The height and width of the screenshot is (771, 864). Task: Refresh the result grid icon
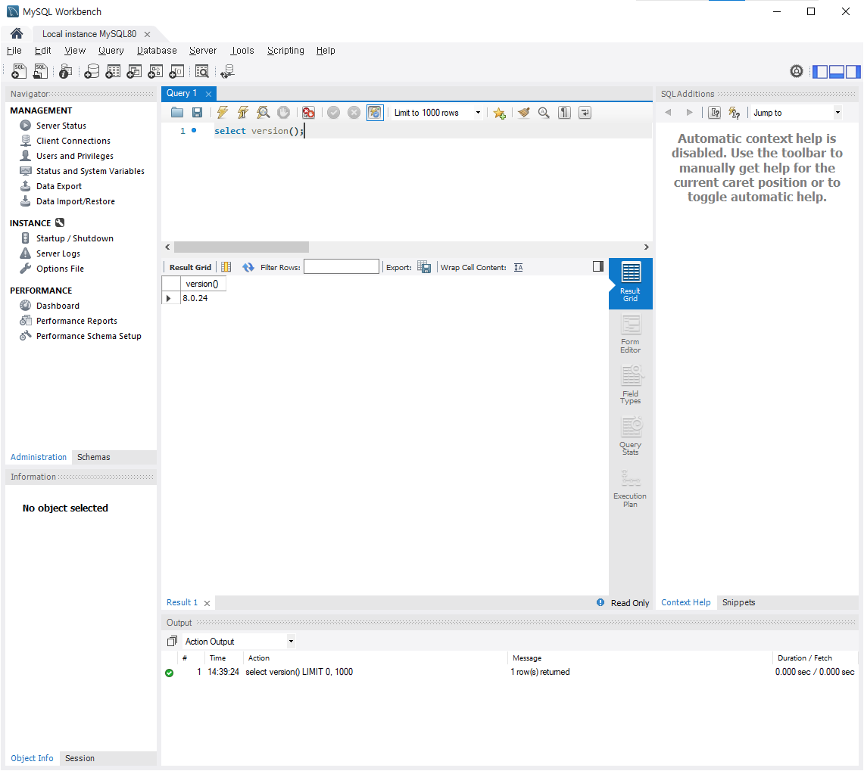pyautogui.click(x=248, y=267)
